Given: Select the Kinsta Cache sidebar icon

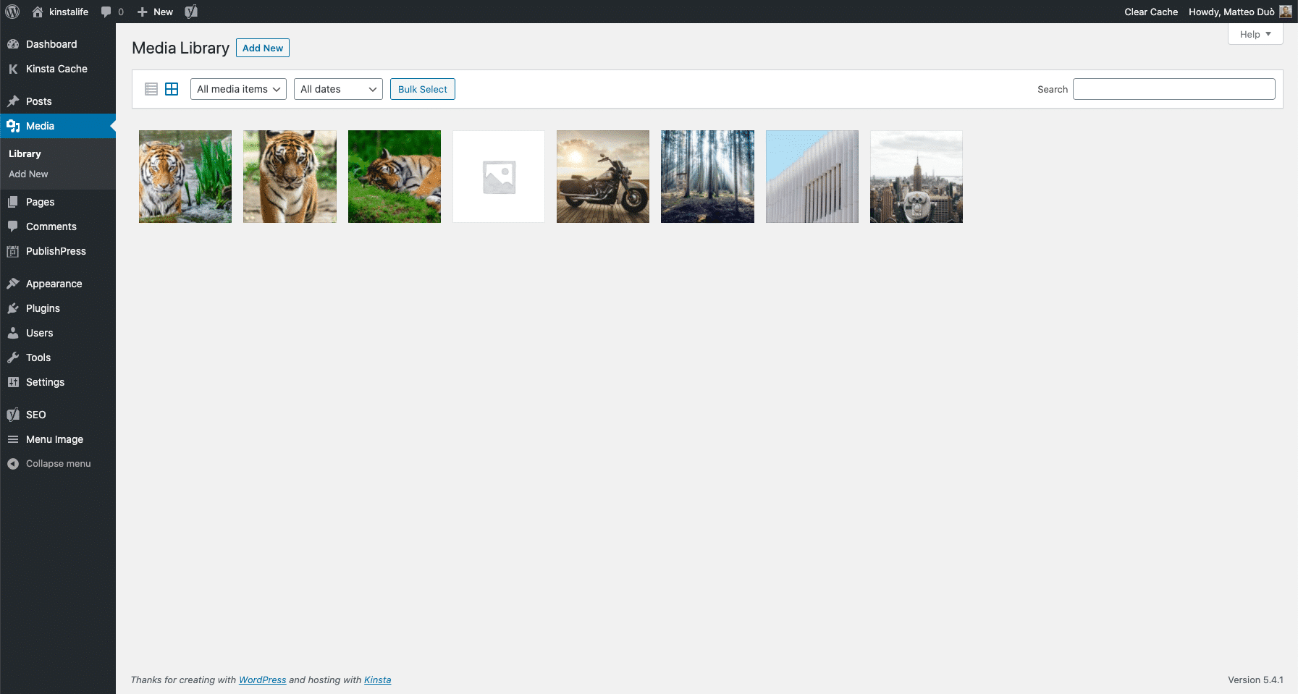Looking at the screenshot, I should pos(13,69).
